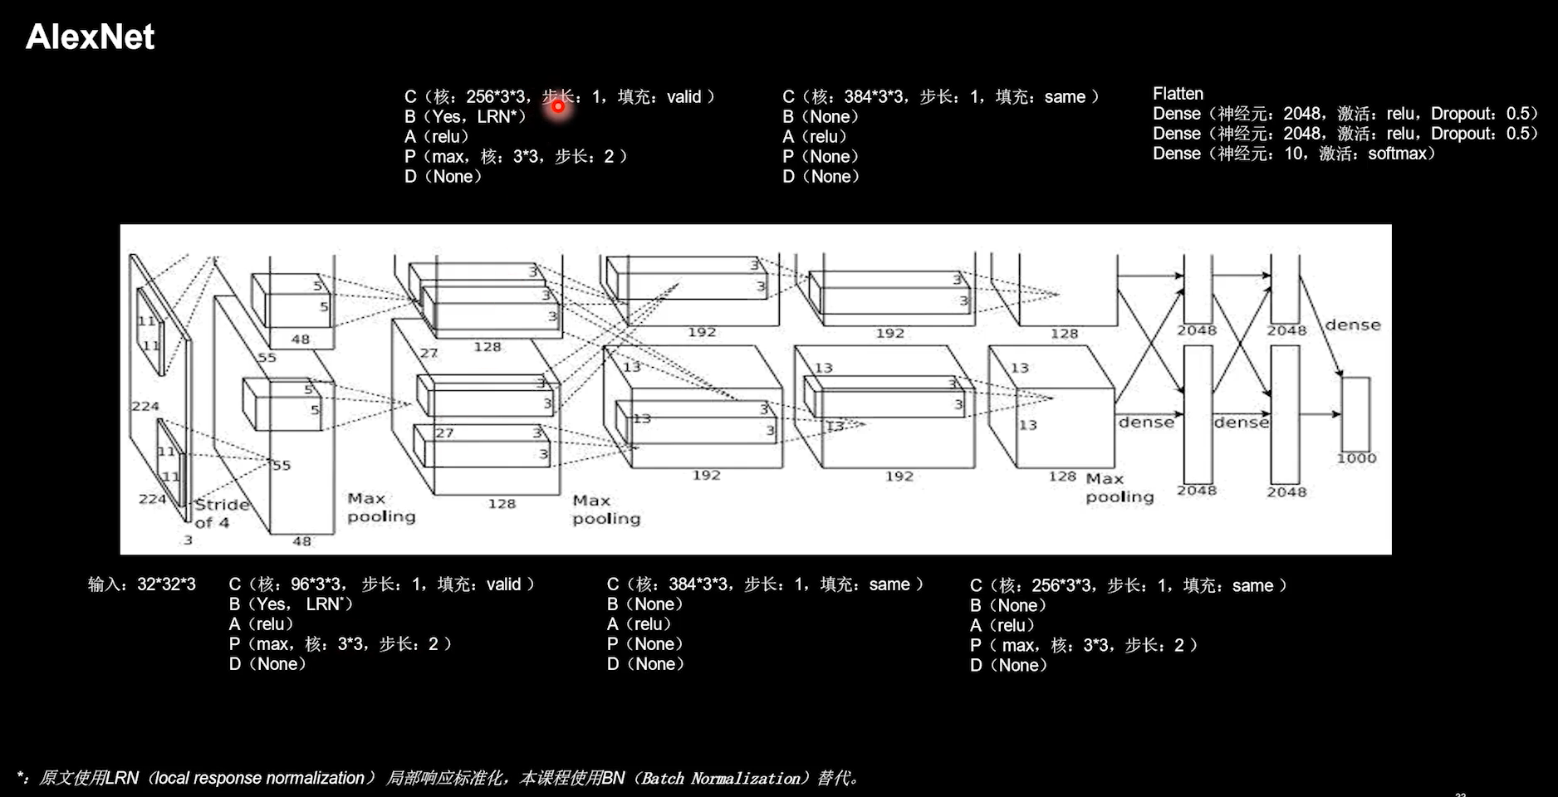Viewport: 1558px width, 797px height.
Task: Click the '1000' output label in diagram
Action: 1356,458
